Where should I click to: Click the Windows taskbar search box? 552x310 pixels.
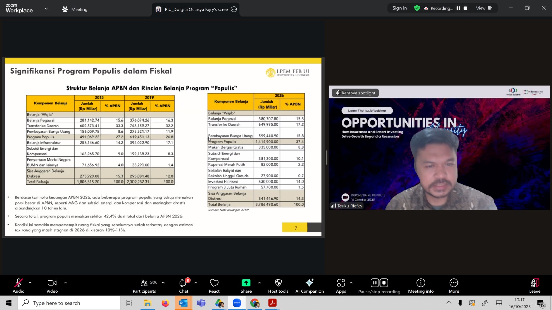(69, 303)
